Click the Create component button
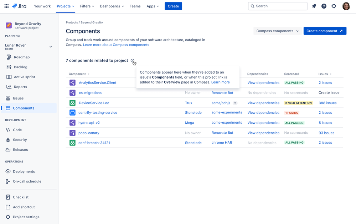356x224 pixels. pos(325,31)
